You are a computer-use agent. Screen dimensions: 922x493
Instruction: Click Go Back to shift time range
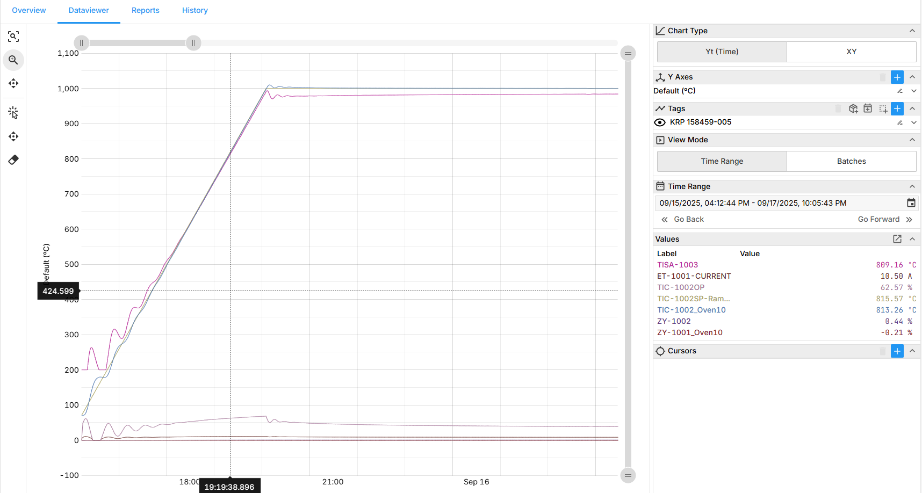coord(682,219)
